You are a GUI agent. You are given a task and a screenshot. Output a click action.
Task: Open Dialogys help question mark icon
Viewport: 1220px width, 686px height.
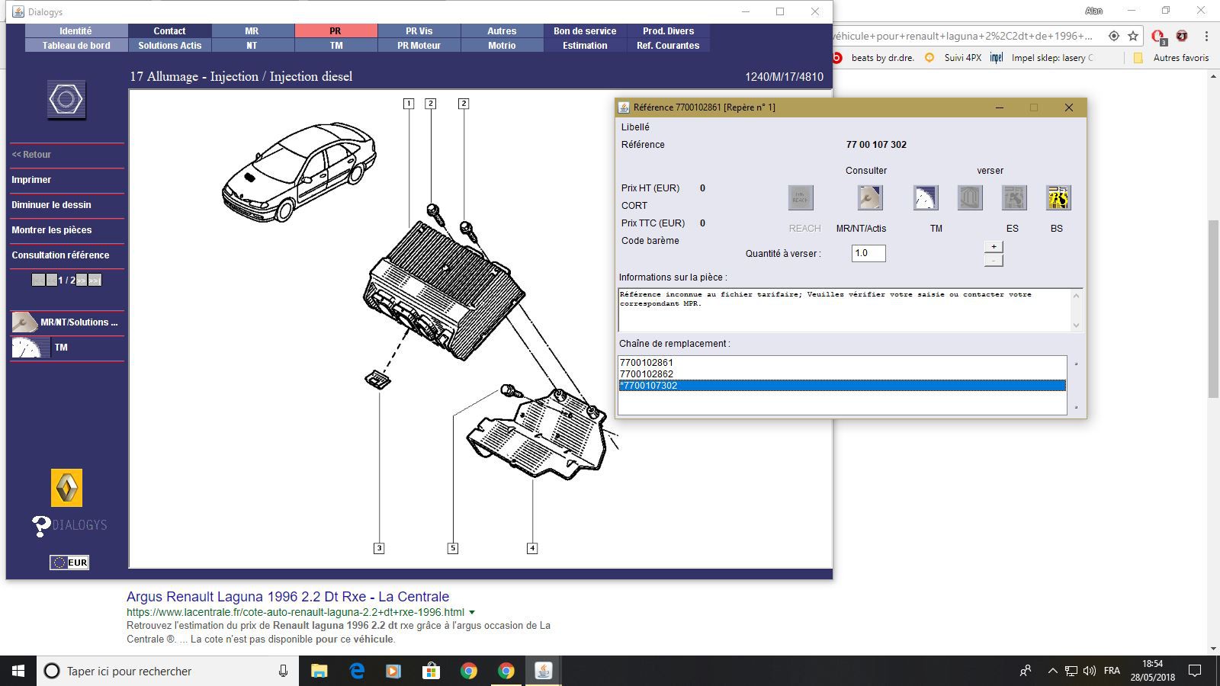tap(41, 525)
